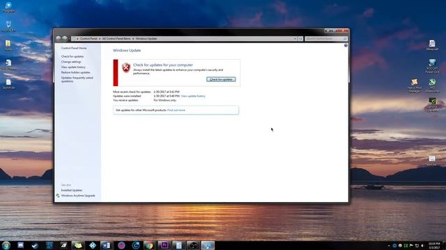Open Check for updates in left sidebar

click(x=72, y=56)
